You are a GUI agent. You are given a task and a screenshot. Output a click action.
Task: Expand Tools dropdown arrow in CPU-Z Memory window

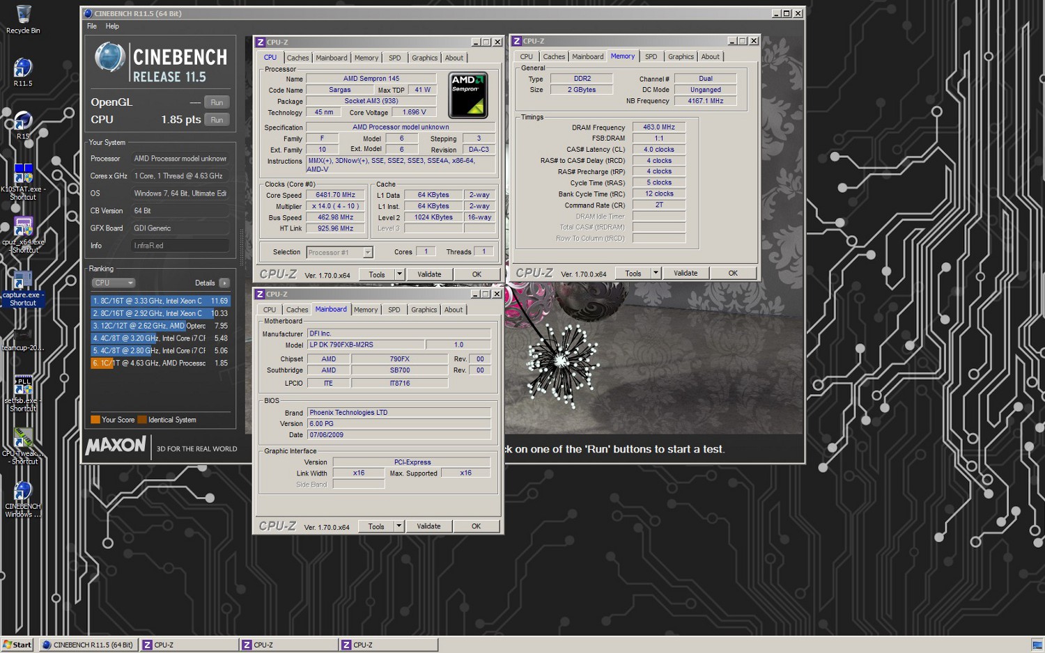656,273
